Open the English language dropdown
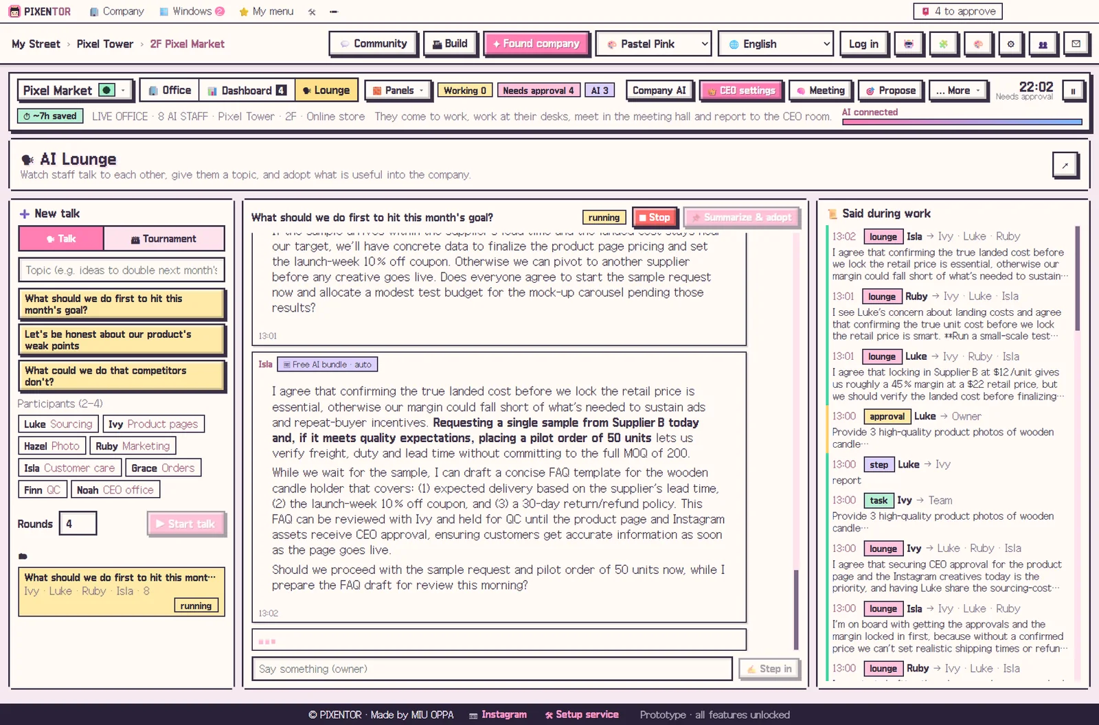The height and width of the screenshot is (725, 1099). click(x=775, y=44)
